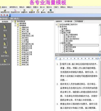Click the folder icon of 港口码头

pyautogui.click(x=20, y=38)
